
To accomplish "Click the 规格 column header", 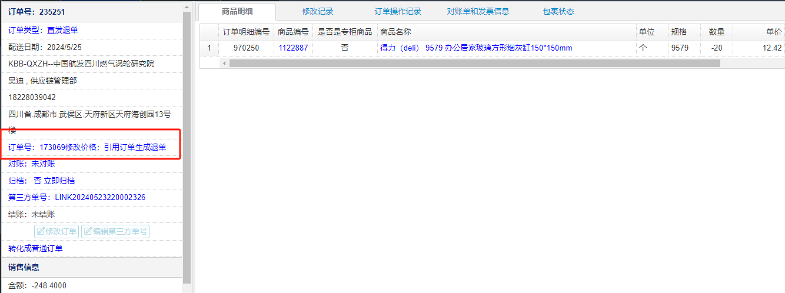I will pyautogui.click(x=683, y=32).
